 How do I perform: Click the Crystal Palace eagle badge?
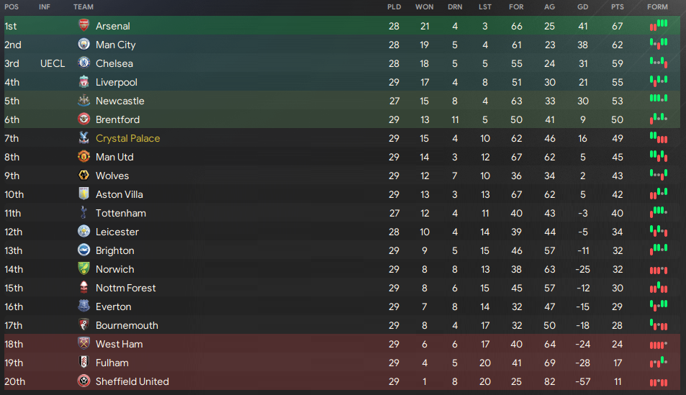pyautogui.click(x=84, y=138)
